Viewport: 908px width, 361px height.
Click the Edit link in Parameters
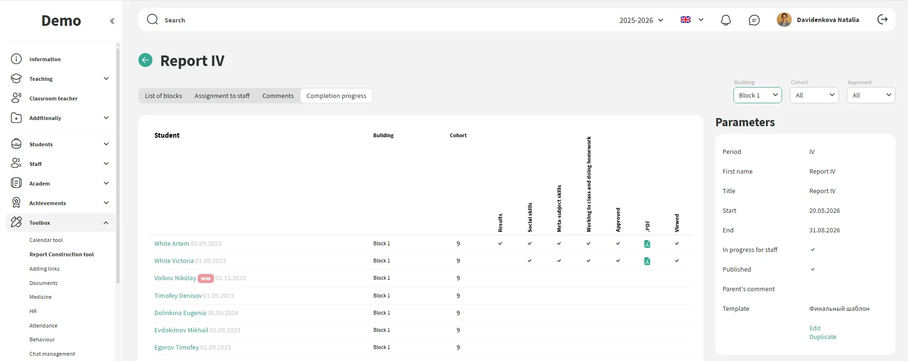click(x=815, y=328)
